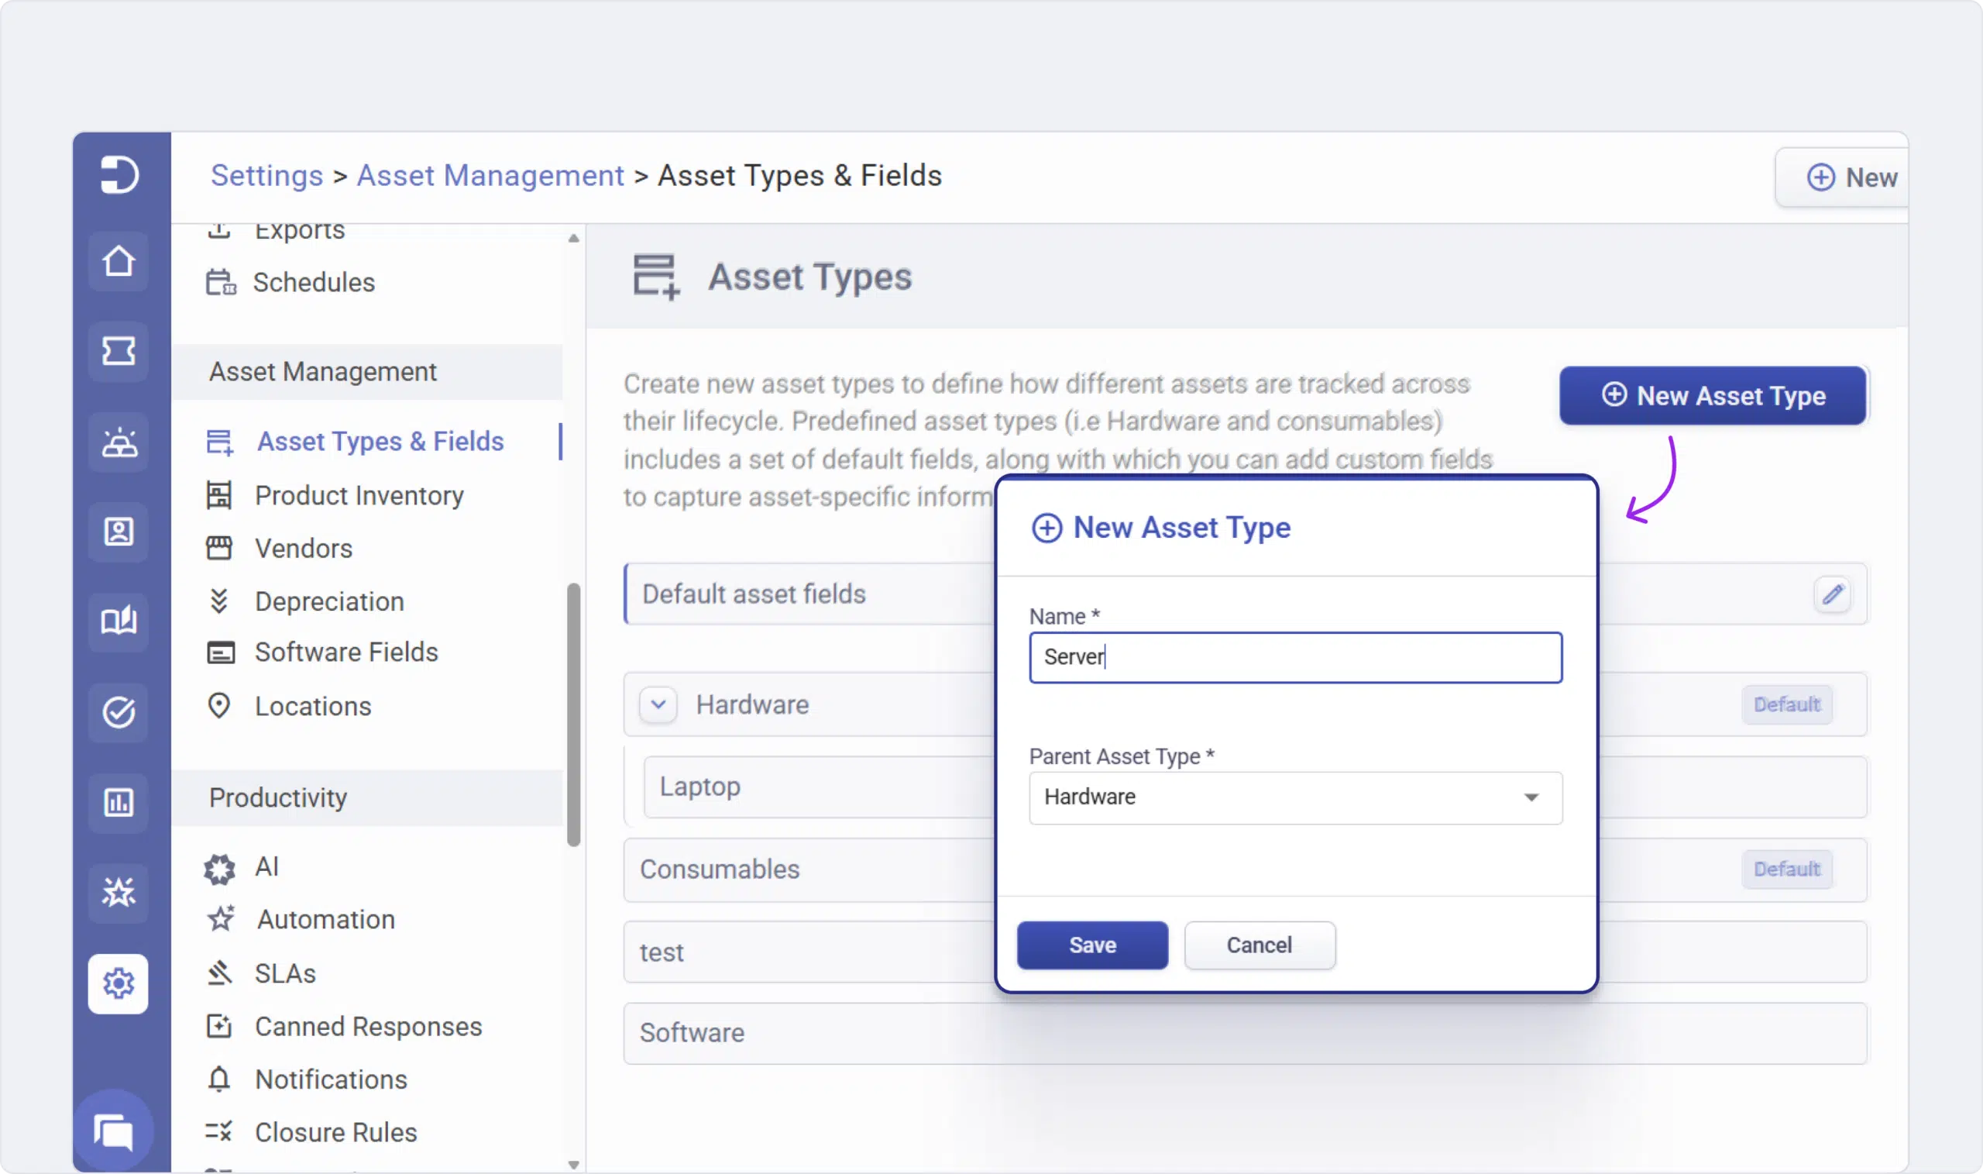Image resolution: width=1983 pixels, height=1174 pixels.
Task: Click the Name input field
Action: point(1295,657)
